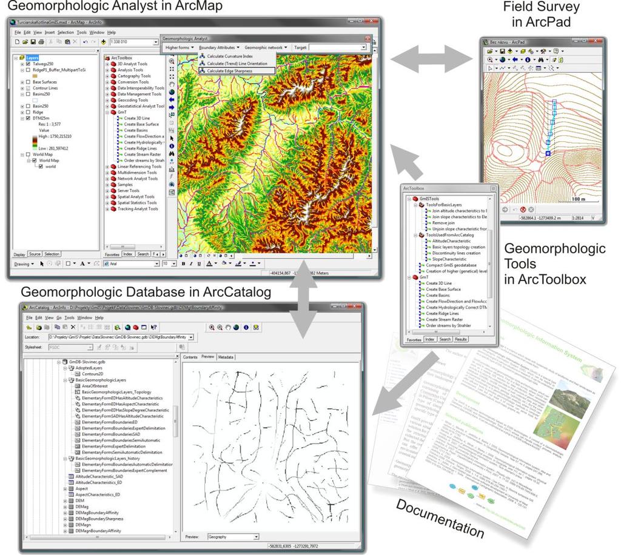Open map scale dropdown in ArcMap

pyautogui.click(x=156, y=42)
